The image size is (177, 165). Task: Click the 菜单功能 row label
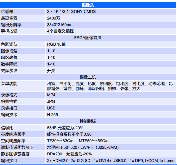9,84
